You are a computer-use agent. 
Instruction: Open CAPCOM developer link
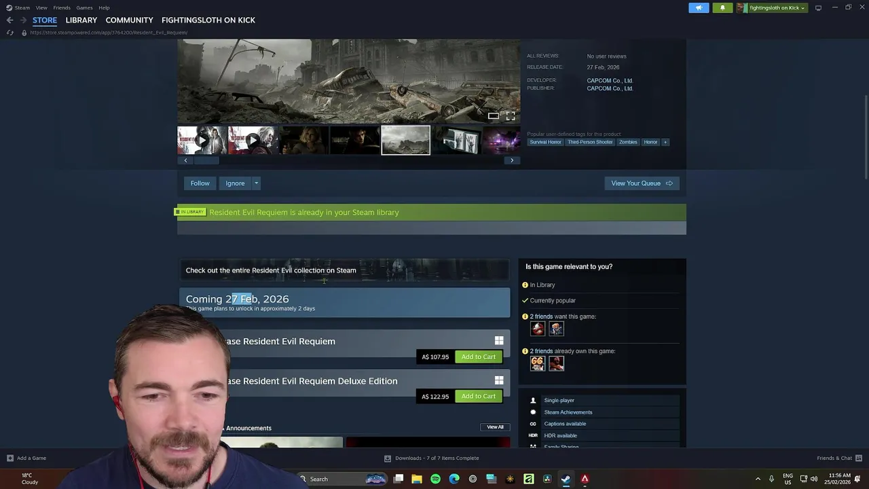pos(610,80)
